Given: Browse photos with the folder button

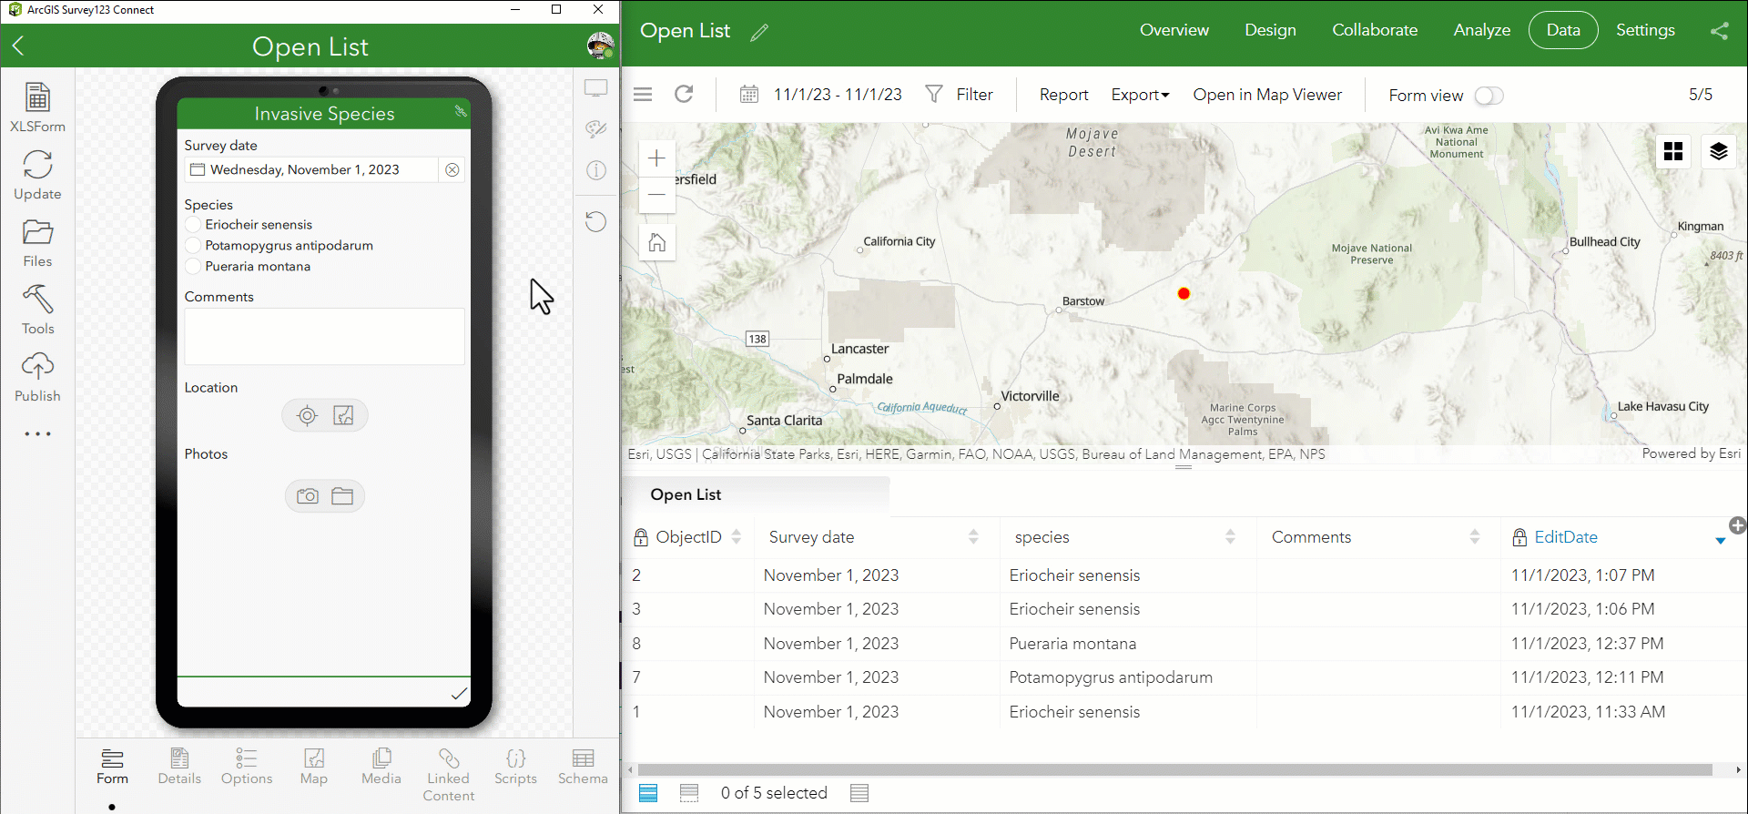Looking at the screenshot, I should (342, 496).
